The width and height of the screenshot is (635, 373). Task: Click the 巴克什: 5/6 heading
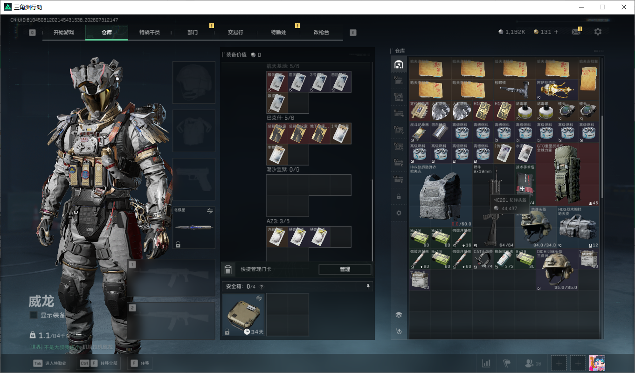pyautogui.click(x=280, y=118)
